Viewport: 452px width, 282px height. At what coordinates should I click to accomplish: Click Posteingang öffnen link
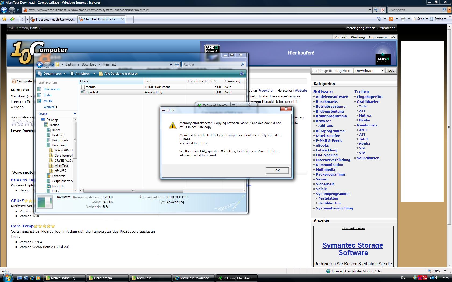pos(360,28)
